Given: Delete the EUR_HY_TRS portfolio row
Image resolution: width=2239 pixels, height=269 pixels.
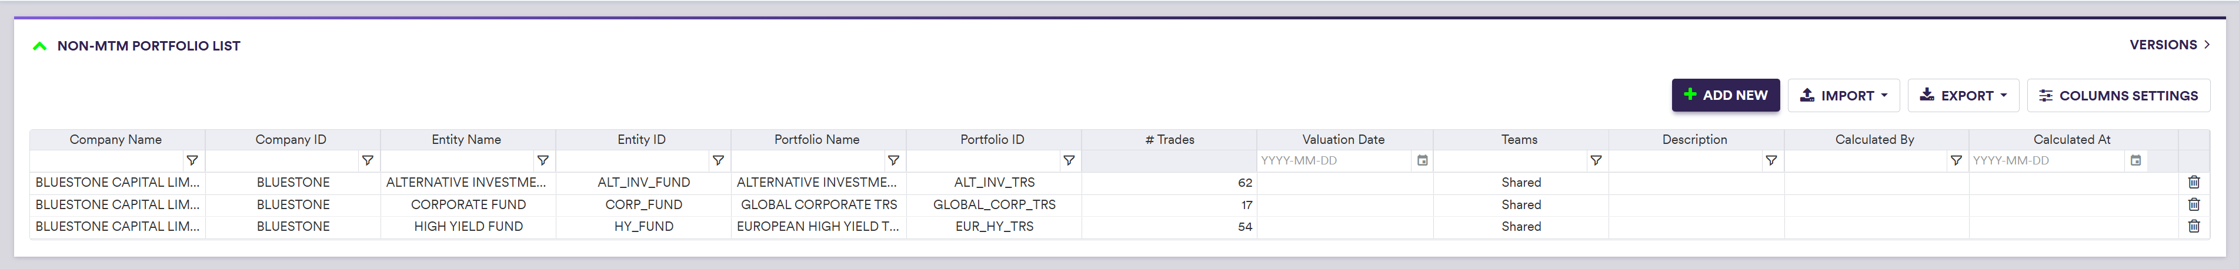Looking at the screenshot, I should 2193,227.
